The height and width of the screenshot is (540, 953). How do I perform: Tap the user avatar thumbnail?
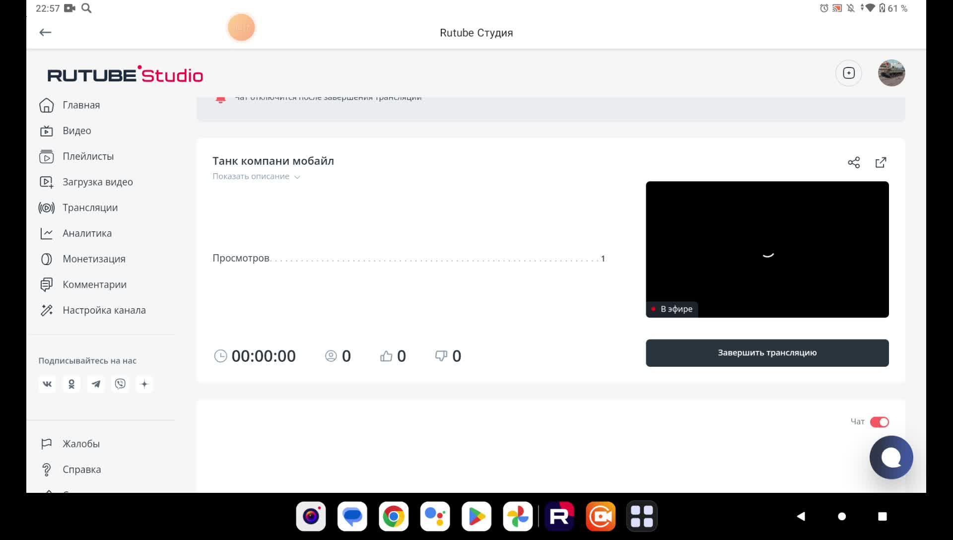tap(891, 73)
